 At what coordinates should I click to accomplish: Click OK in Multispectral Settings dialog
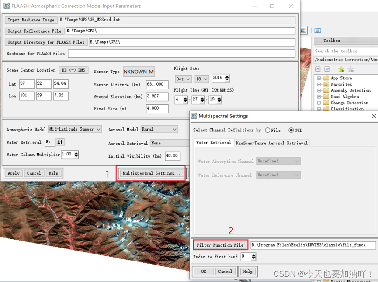204,272
